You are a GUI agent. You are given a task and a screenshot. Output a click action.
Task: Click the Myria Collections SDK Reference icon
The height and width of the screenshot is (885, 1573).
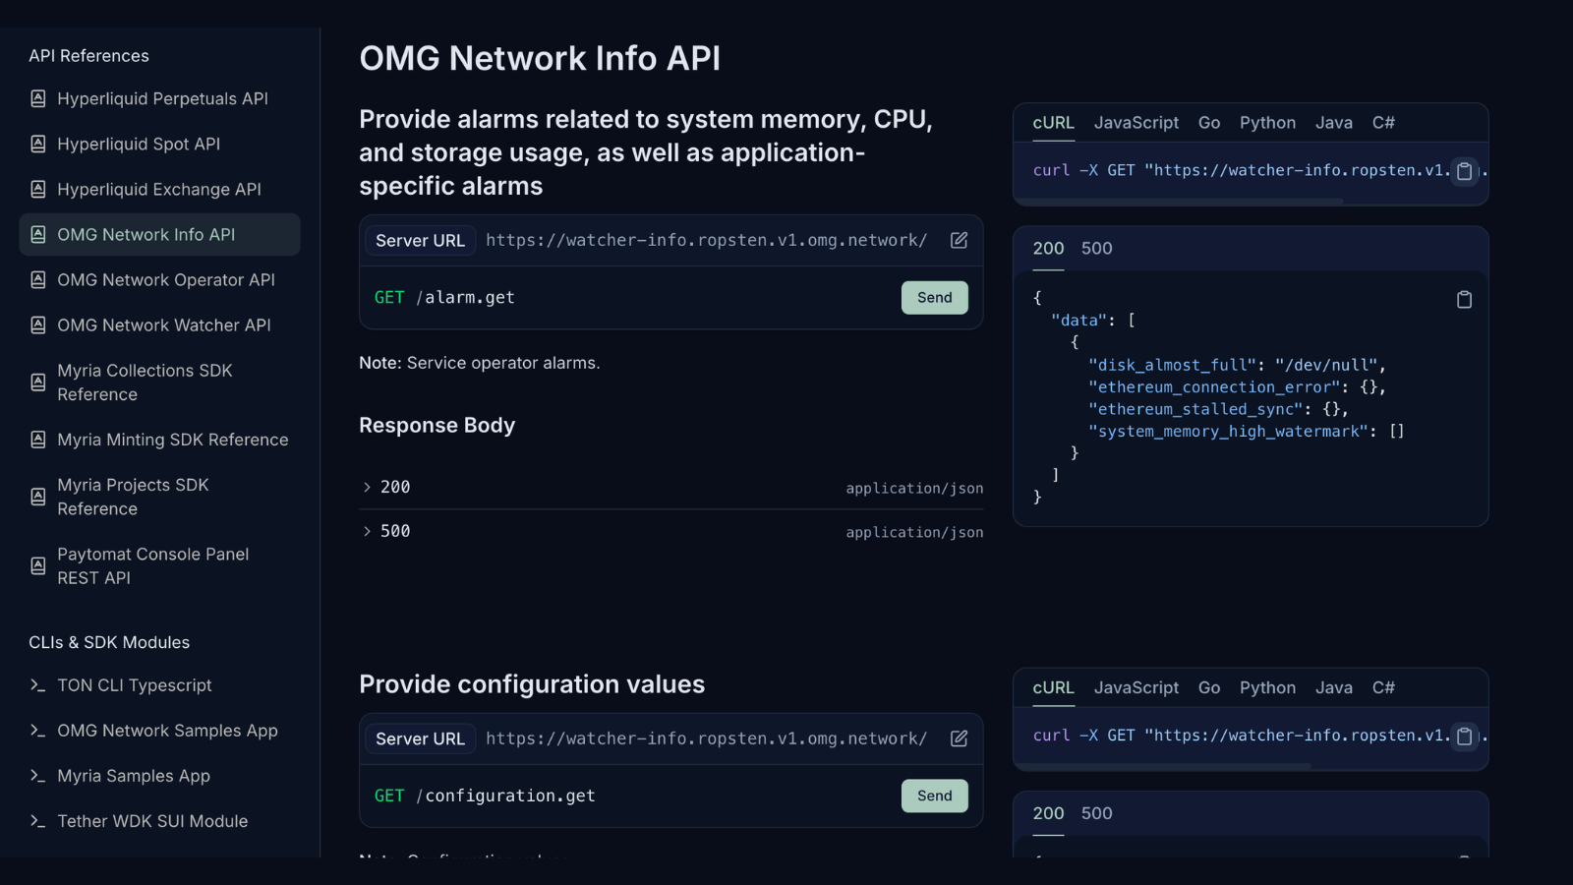[38, 382]
